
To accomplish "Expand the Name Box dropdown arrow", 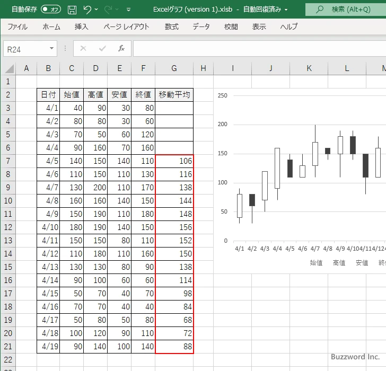I will point(52,48).
